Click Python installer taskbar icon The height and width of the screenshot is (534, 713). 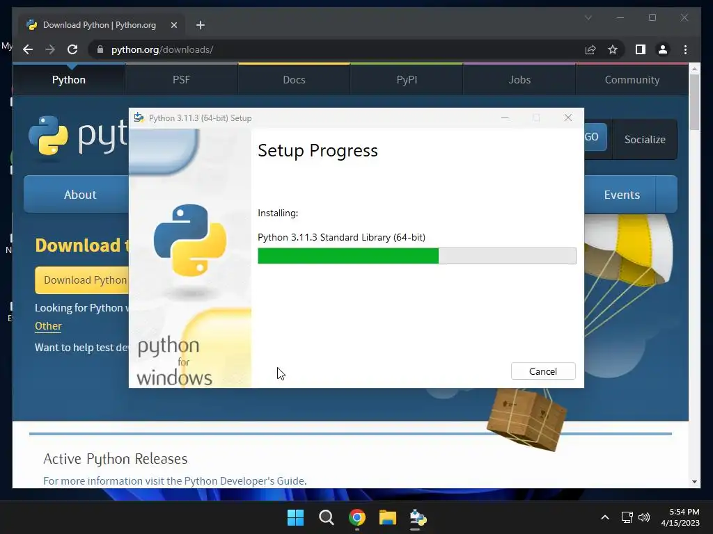pyautogui.click(x=418, y=517)
